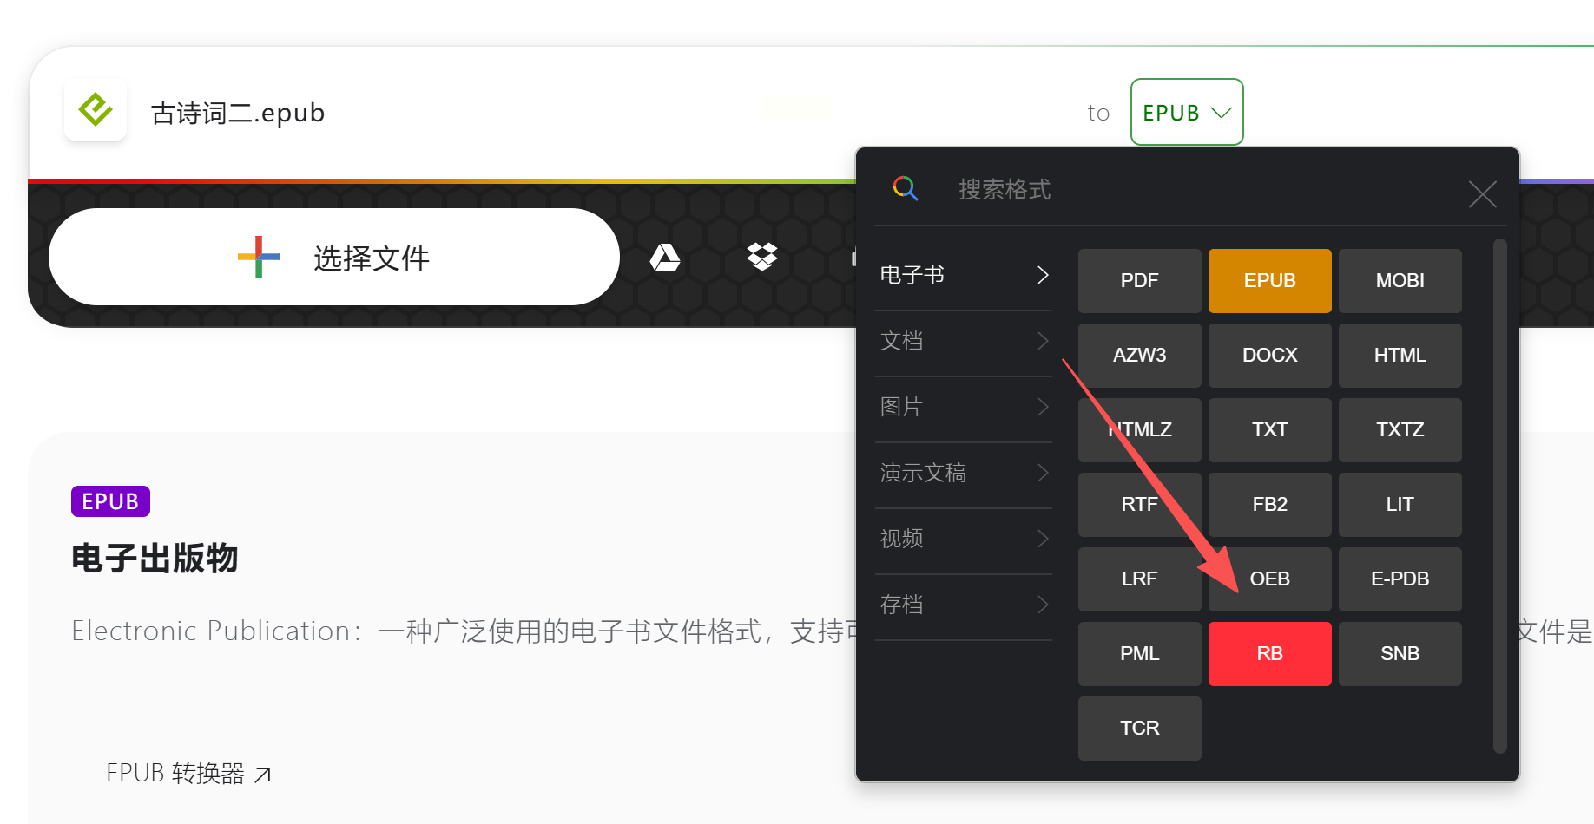
Task: Pick PML format
Action: click(x=1140, y=654)
